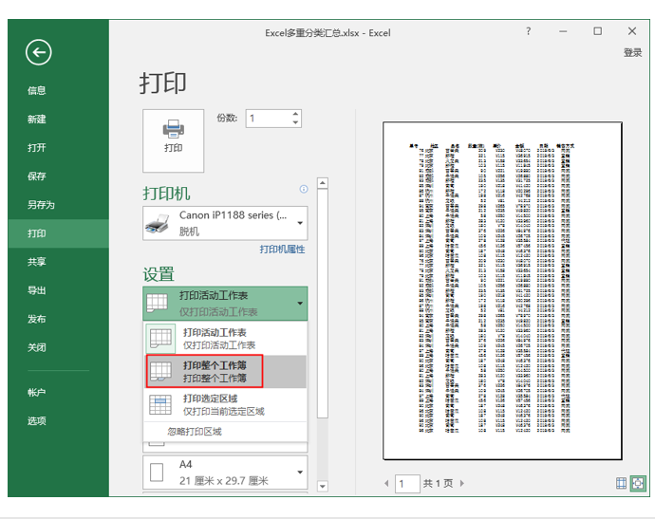Open the help question mark icon
The width and height of the screenshot is (655, 519).
529,31
